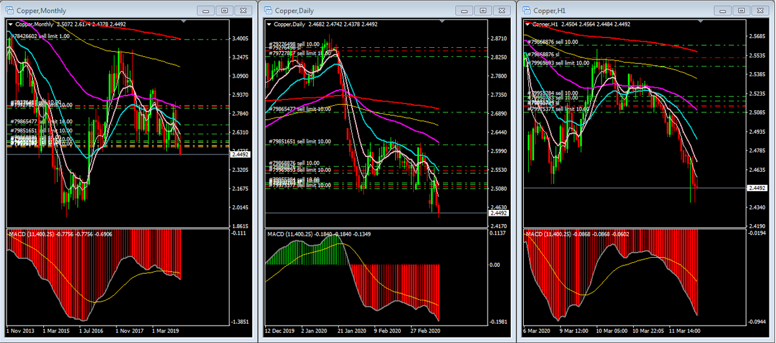The width and height of the screenshot is (776, 343).
Task: Click the 3.4005 price level on Monthly scale
Action: [x=240, y=39]
